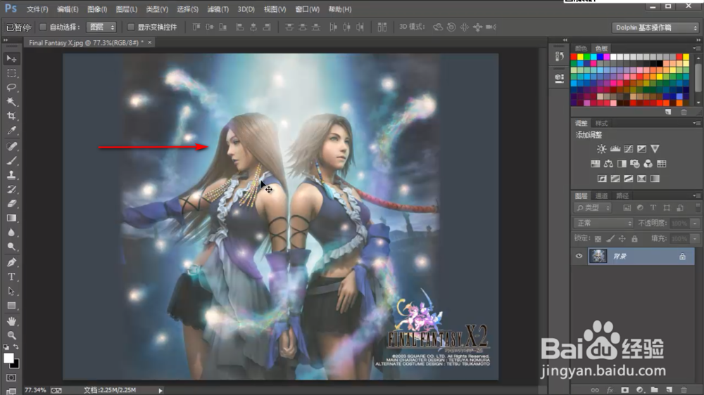704x395 pixels.
Task: Add a Photo Filter adjustment
Action: (x=635, y=164)
